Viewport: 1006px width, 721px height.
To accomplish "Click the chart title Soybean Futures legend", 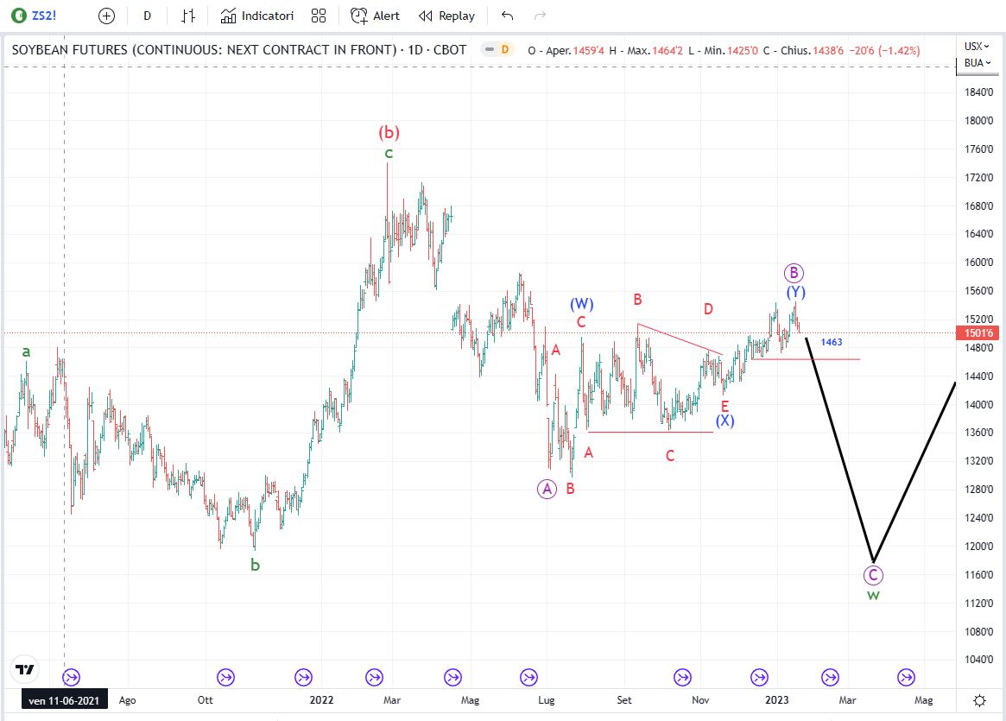I will pos(238,49).
